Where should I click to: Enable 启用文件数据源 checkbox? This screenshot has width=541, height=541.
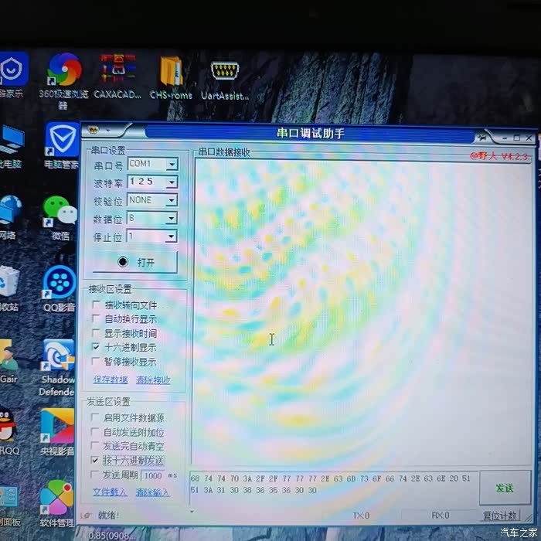(94, 417)
